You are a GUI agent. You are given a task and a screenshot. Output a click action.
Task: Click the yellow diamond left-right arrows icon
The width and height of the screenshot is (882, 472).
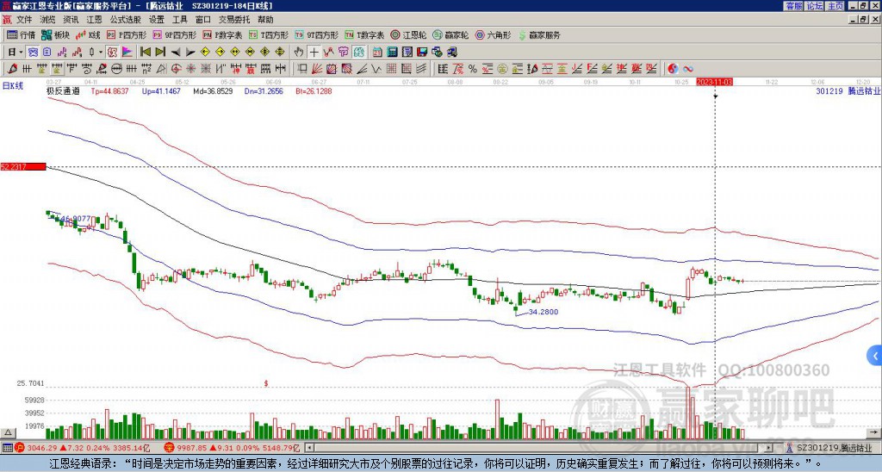[x=235, y=53]
